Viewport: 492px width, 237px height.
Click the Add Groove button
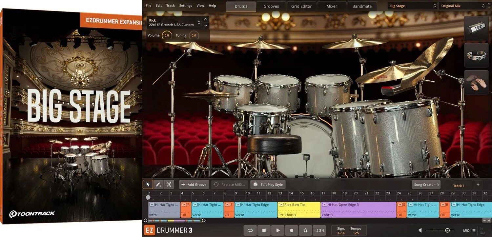pos(194,185)
